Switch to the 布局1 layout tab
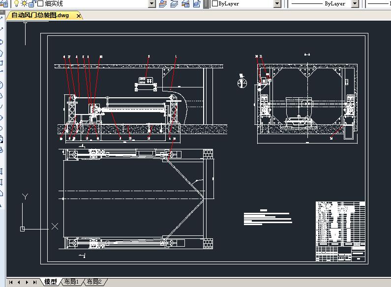Viewport: 391px width, 287px height. 71,282
